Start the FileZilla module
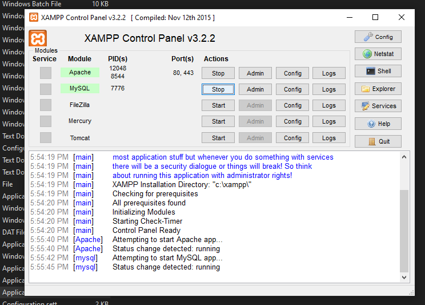Image resolution: width=425 pixels, height=305 pixels. (218, 105)
